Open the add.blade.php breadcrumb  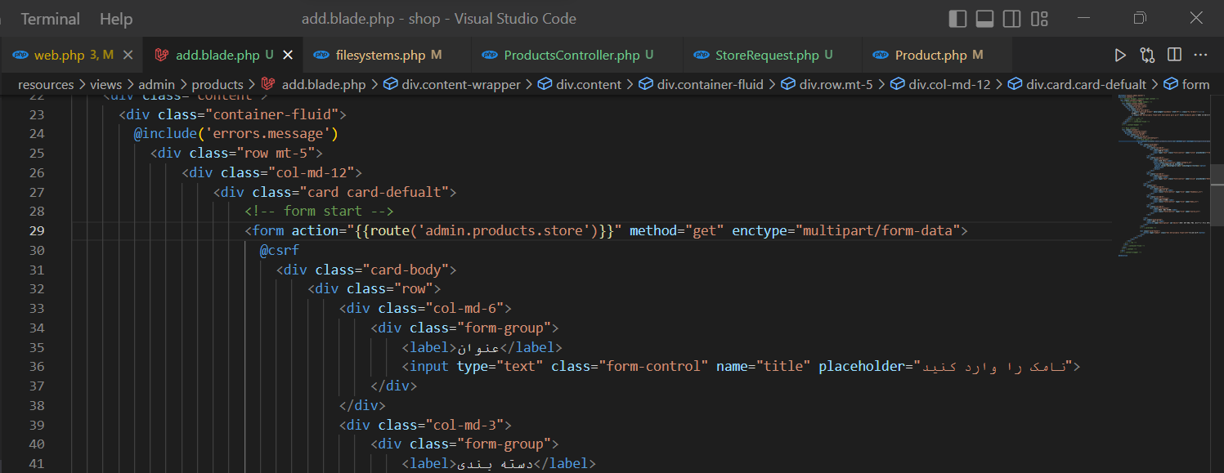pos(324,84)
